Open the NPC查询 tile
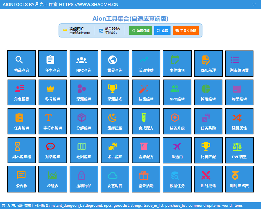The height and width of the screenshot is (209, 261). coord(84,64)
